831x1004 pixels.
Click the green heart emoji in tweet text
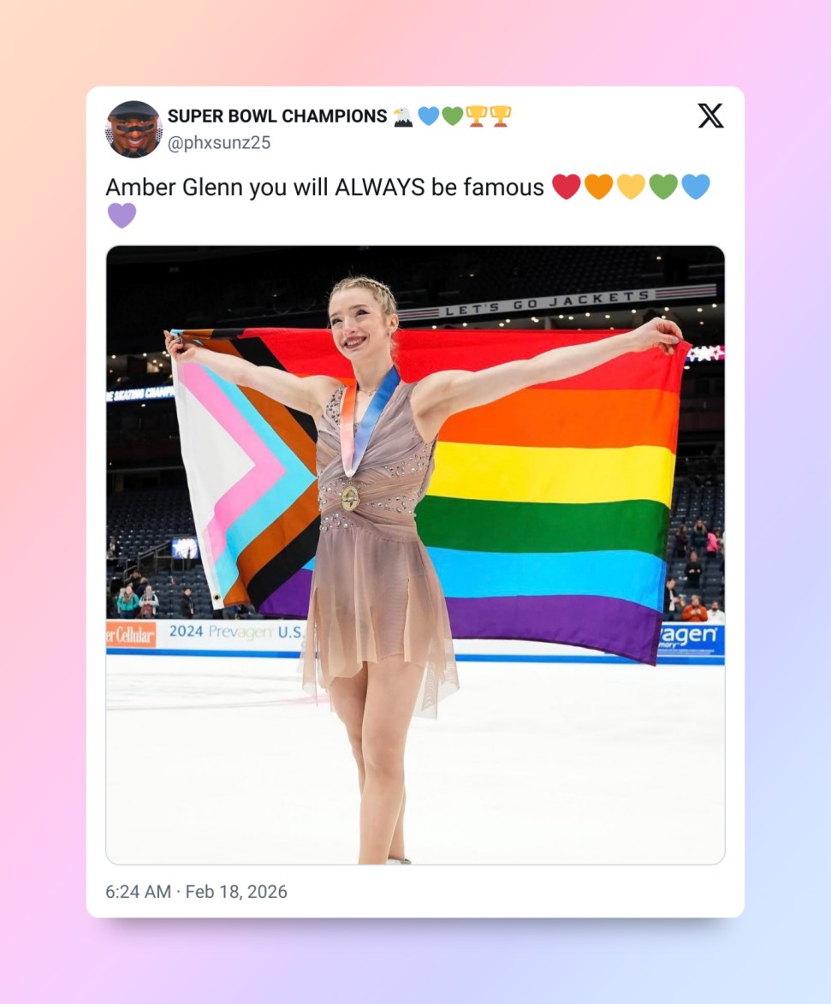tap(663, 187)
